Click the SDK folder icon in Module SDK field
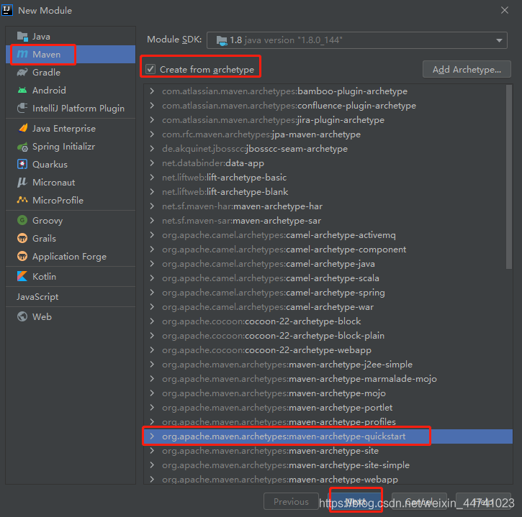This screenshot has height=517, width=522. pos(222,40)
